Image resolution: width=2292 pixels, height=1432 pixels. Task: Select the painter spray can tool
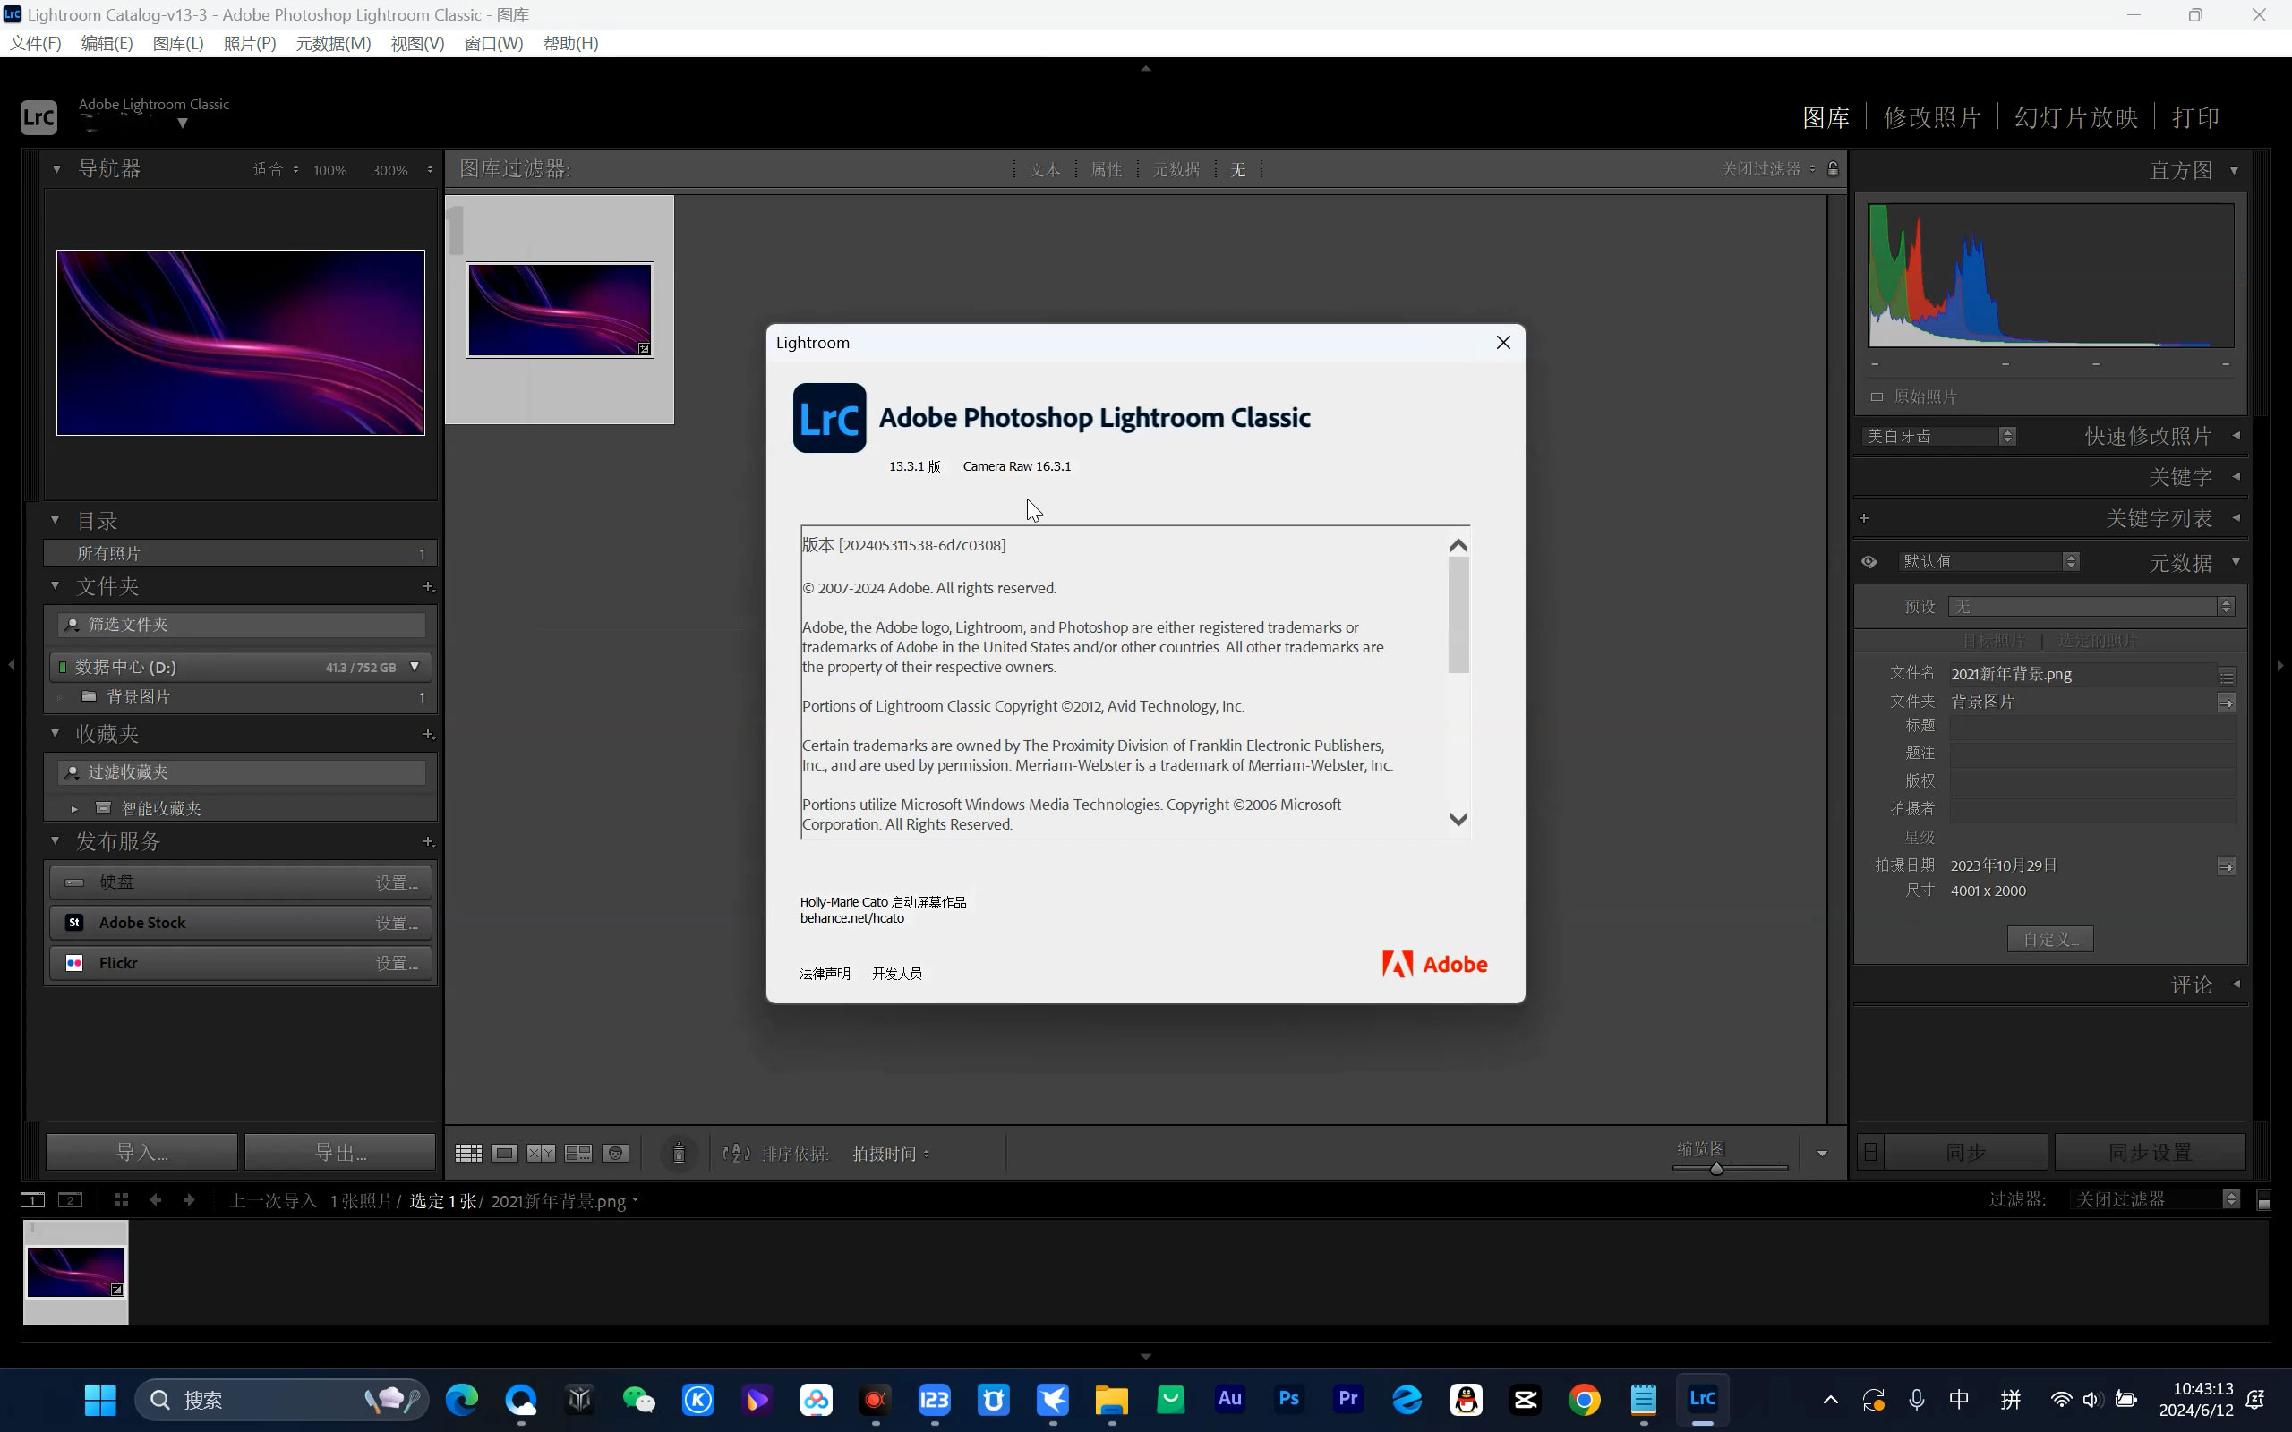click(678, 1153)
